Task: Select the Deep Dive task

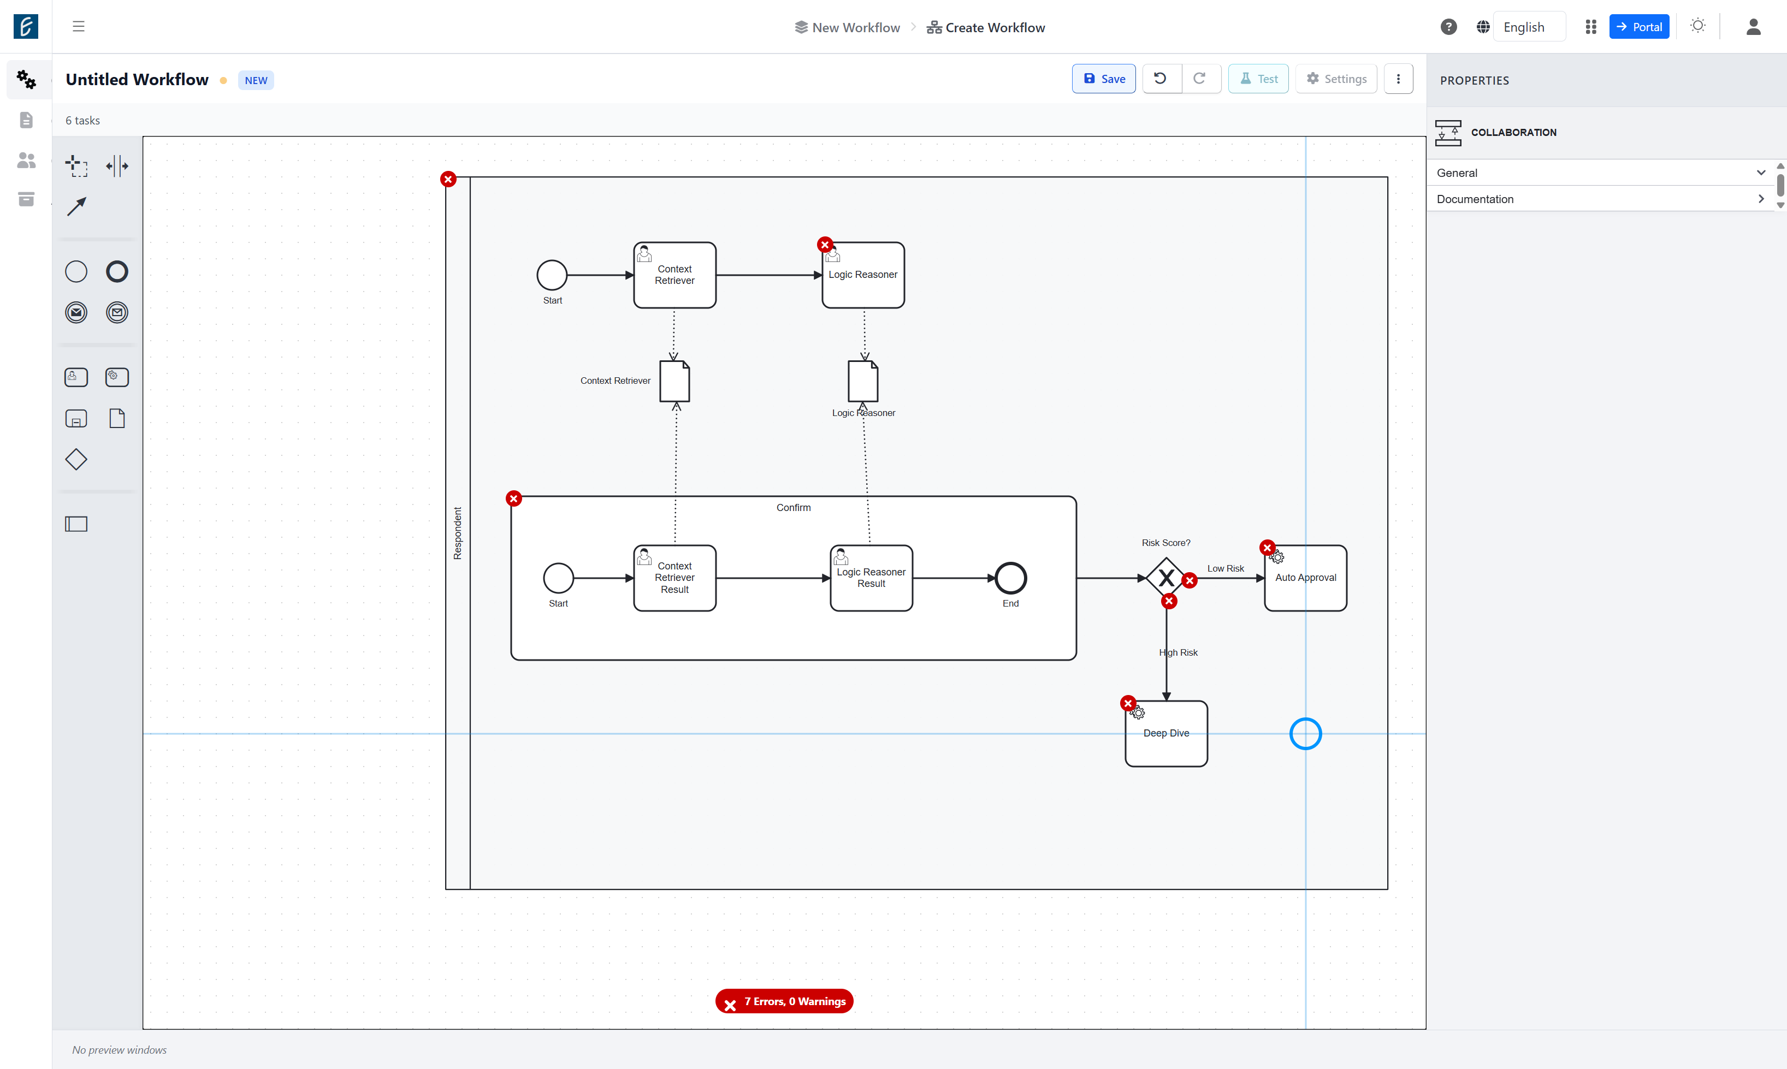Action: tap(1166, 733)
